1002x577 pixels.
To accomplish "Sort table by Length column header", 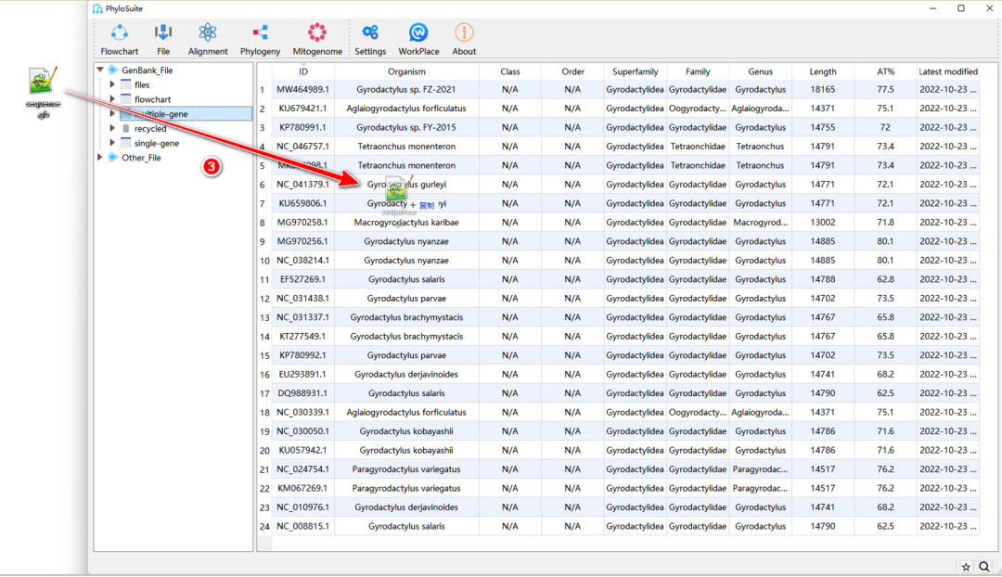I will [x=823, y=71].
